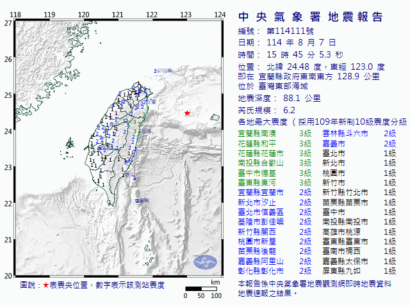
Task: Select the region text 臺灣東部海域
Action: tap(283, 86)
